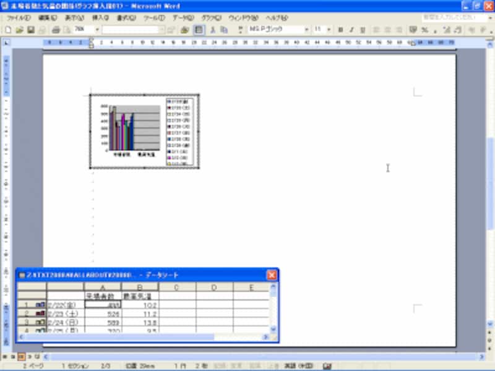The width and height of the screenshot is (495, 371).
Task: Close the datasheet window
Action: 272,275
